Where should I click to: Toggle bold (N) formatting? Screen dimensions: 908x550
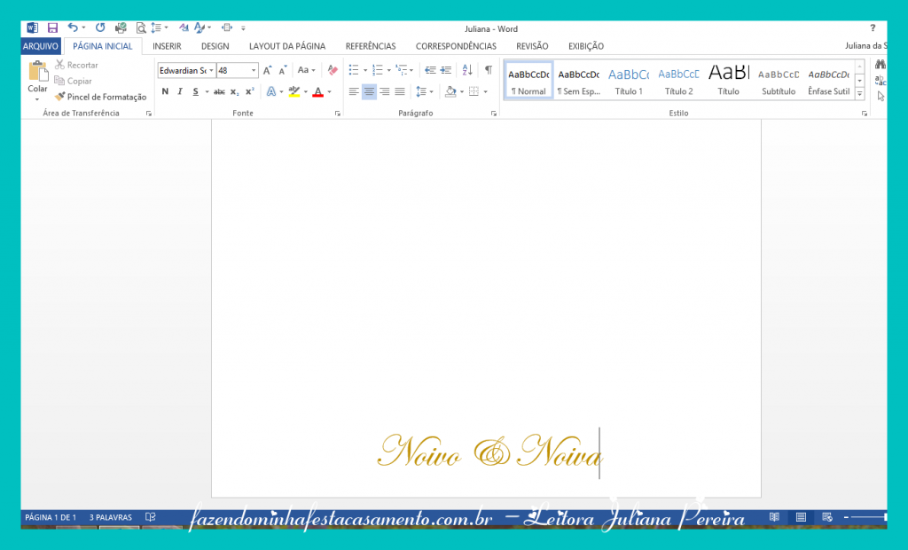[x=165, y=91]
